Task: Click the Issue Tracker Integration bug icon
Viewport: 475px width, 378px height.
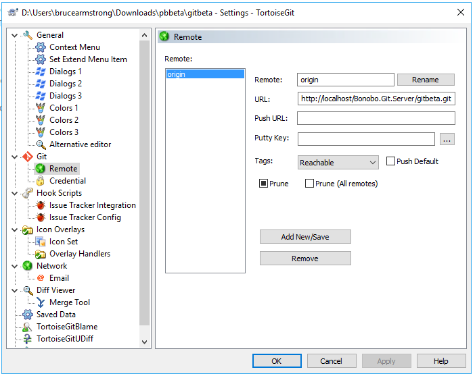Action: pyautogui.click(x=41, y=205)
